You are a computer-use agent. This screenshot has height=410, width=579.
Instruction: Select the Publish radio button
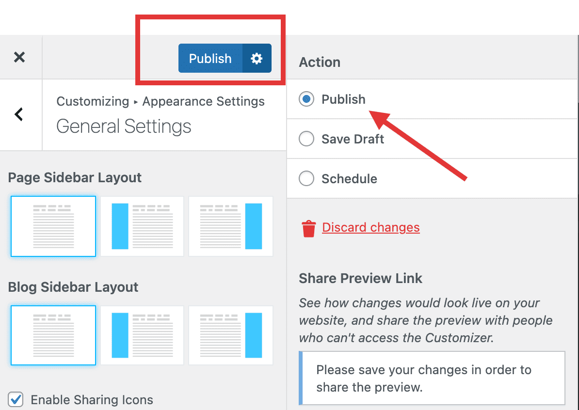point(306,99)
